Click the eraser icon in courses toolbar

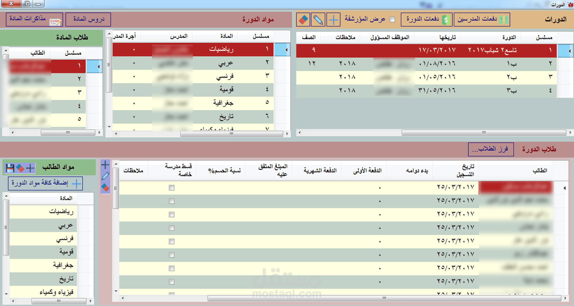click(303, 20)
